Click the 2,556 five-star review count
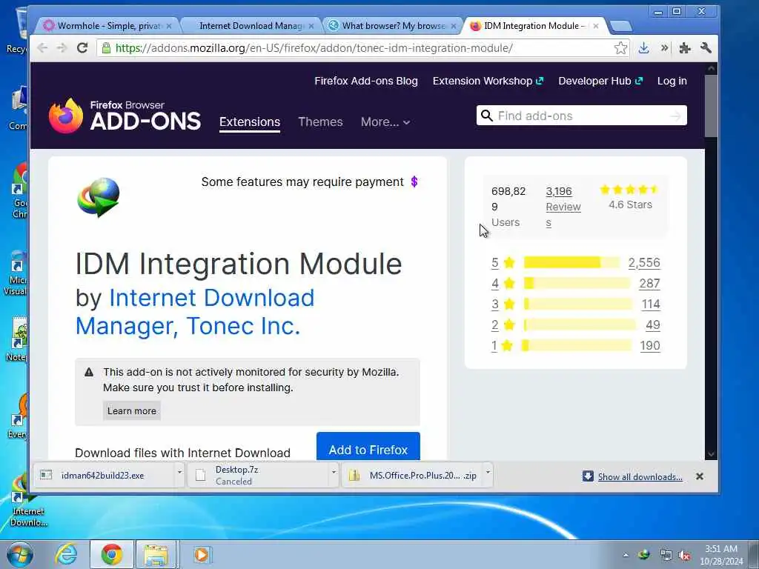759x569 pixels. click(x=644, y=263)
